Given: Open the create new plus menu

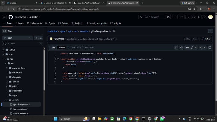Looking at the screenshot, I should 181,17.
